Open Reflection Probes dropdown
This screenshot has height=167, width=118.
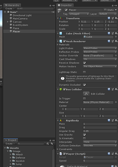point(100,52)
